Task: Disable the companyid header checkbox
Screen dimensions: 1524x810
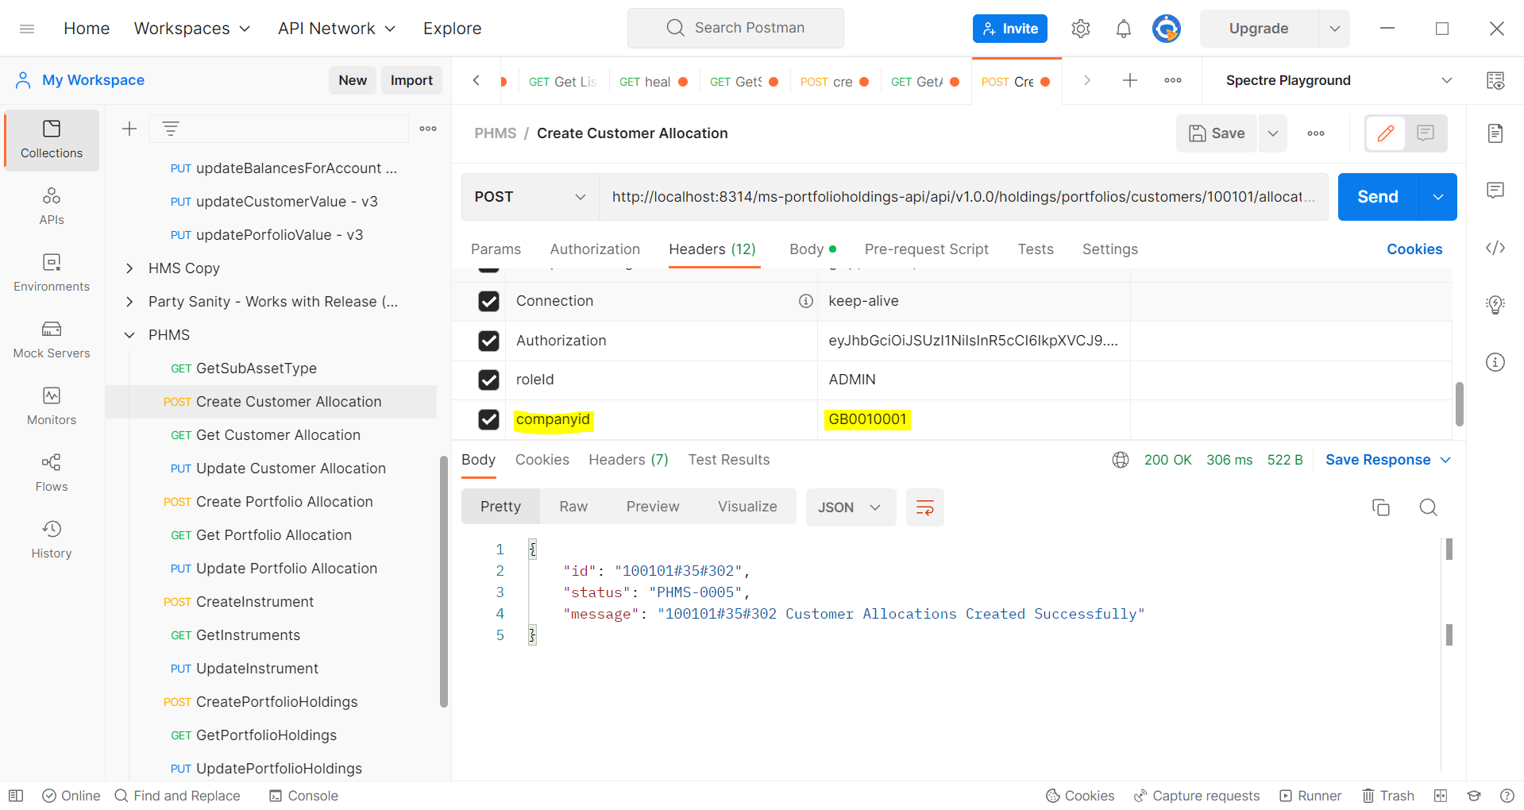Action: (x=489, y=419)
